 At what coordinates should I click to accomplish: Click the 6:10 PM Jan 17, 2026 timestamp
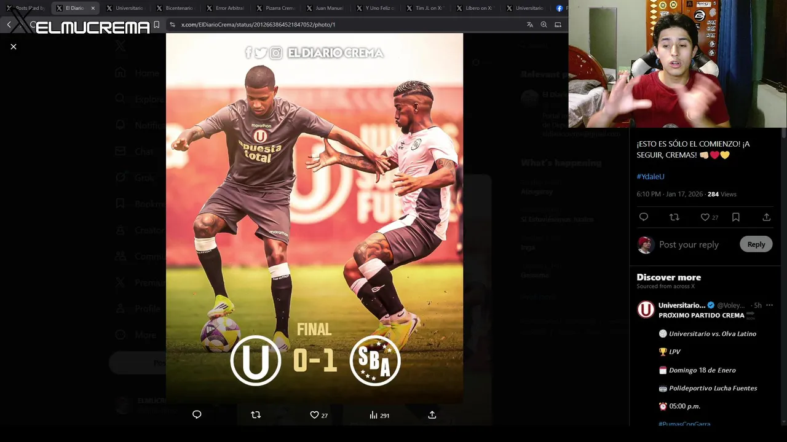pyautogui.click(x=670, y=194)
